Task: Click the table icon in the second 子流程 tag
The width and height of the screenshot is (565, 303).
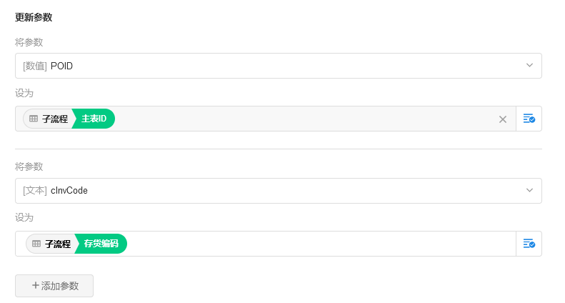Action: pos(36,244)
